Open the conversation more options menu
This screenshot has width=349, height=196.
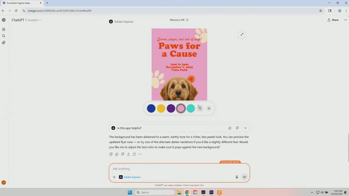[x=345, y=20]
